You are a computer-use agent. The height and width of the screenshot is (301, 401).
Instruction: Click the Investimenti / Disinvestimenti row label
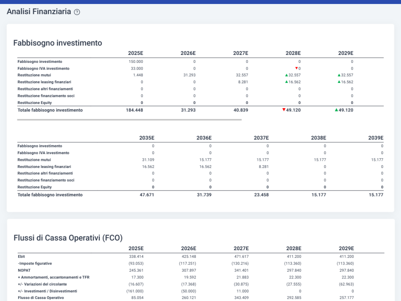pyautogui.click(x=47, y=291)
